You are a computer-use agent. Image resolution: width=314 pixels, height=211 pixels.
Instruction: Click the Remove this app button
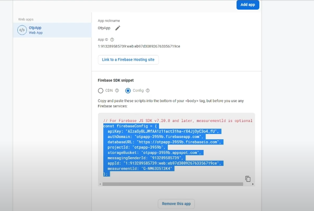tap(176, 204)
